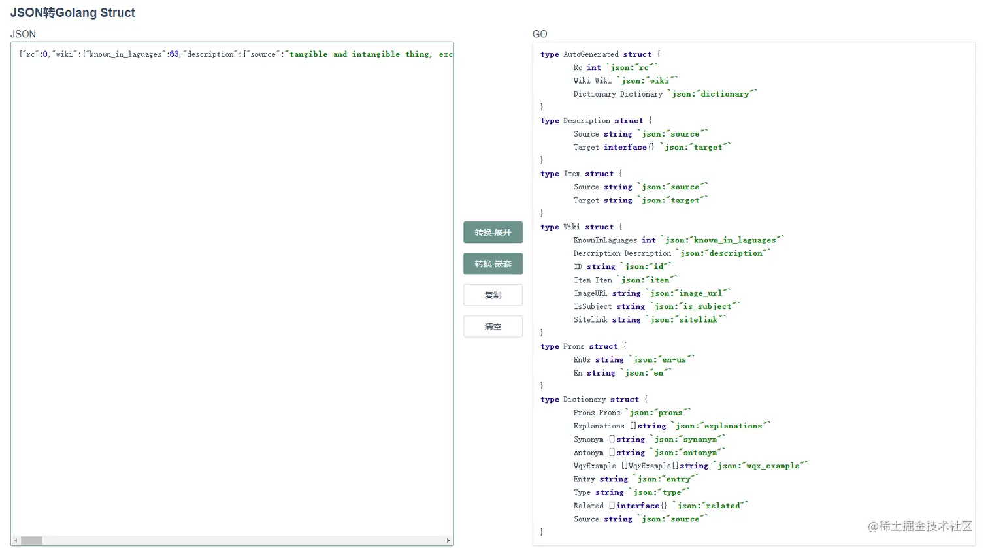
Task: Click the 'type Item struct' line
Action: click(582, 174)
